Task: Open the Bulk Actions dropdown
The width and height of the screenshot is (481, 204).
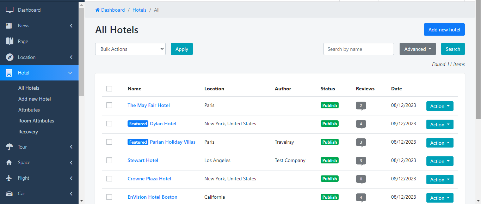Action: point(130,49)
